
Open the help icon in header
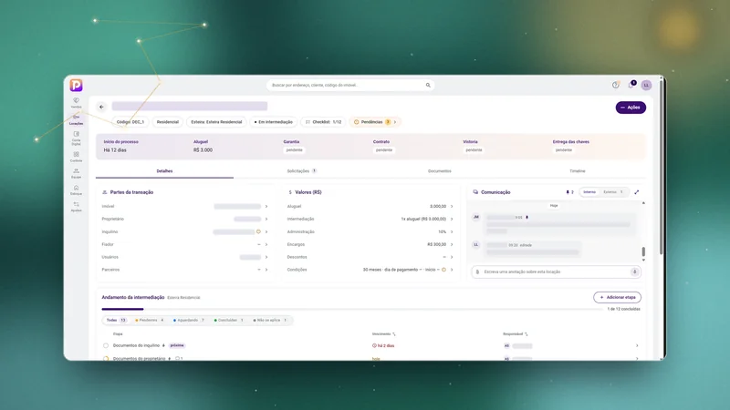[615, 85]
